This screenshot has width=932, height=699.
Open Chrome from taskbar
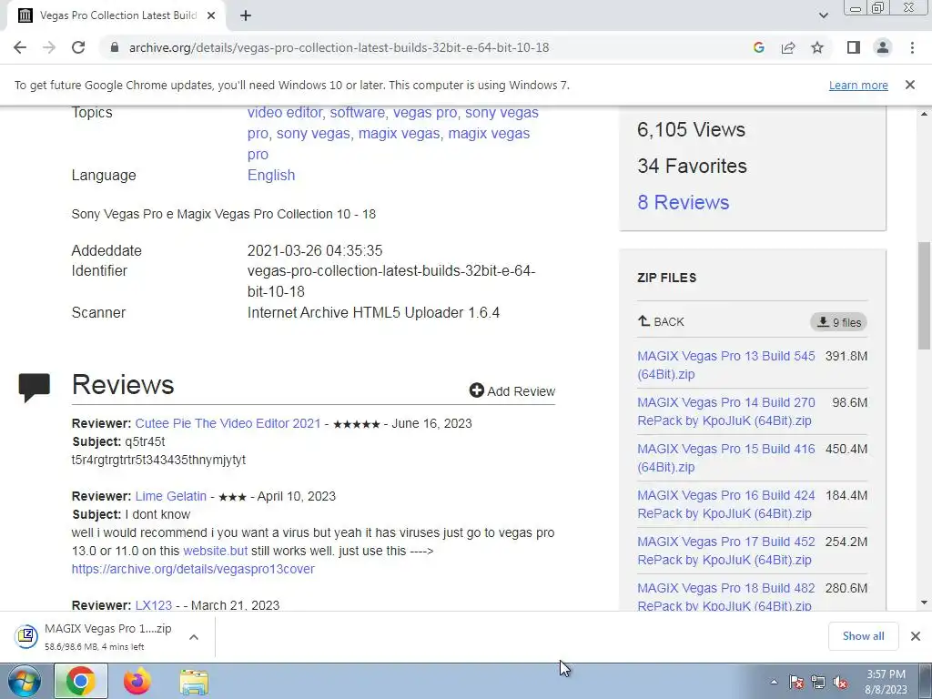coord(81,681)
